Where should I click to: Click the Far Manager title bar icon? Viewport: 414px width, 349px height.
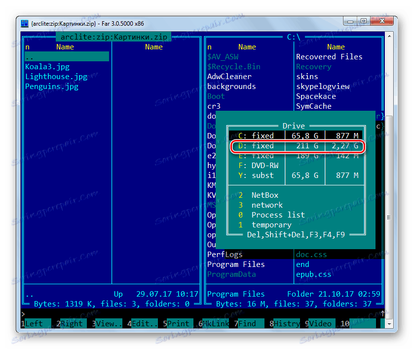click(x=25, y=24)
